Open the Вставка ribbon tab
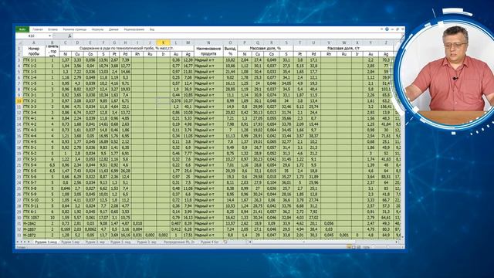Viewport: 494px width, 278px height. [53, 29]
